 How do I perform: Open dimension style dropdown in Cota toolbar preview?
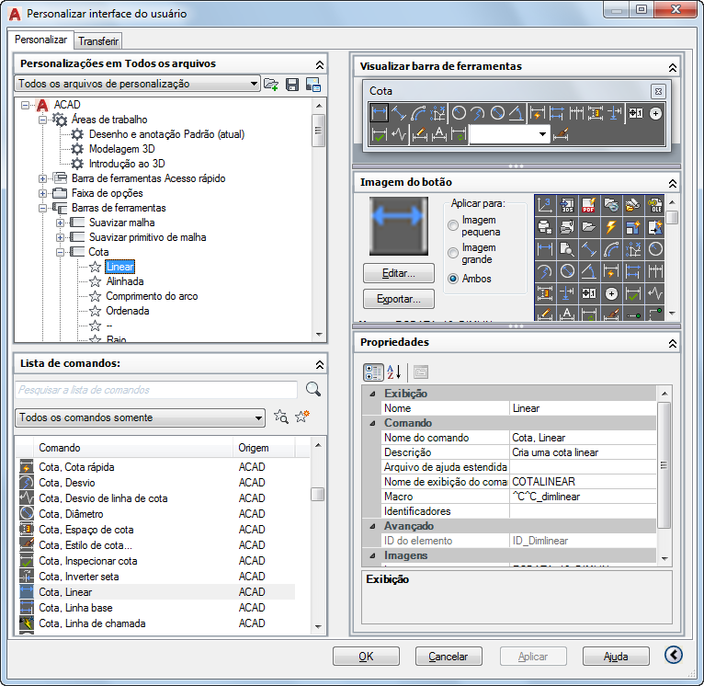(542, 134)
